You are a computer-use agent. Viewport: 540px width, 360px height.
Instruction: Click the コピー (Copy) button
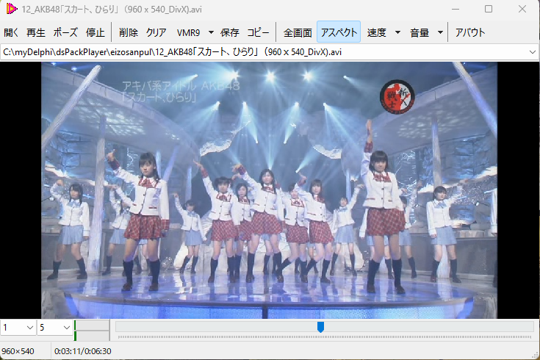coord(258,32)
